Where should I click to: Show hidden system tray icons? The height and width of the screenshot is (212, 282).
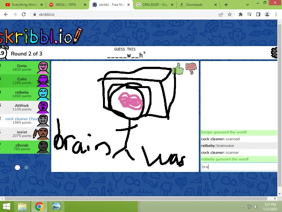click(243, 207)
